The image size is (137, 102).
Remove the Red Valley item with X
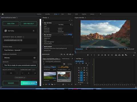click(x=33, y=31)
